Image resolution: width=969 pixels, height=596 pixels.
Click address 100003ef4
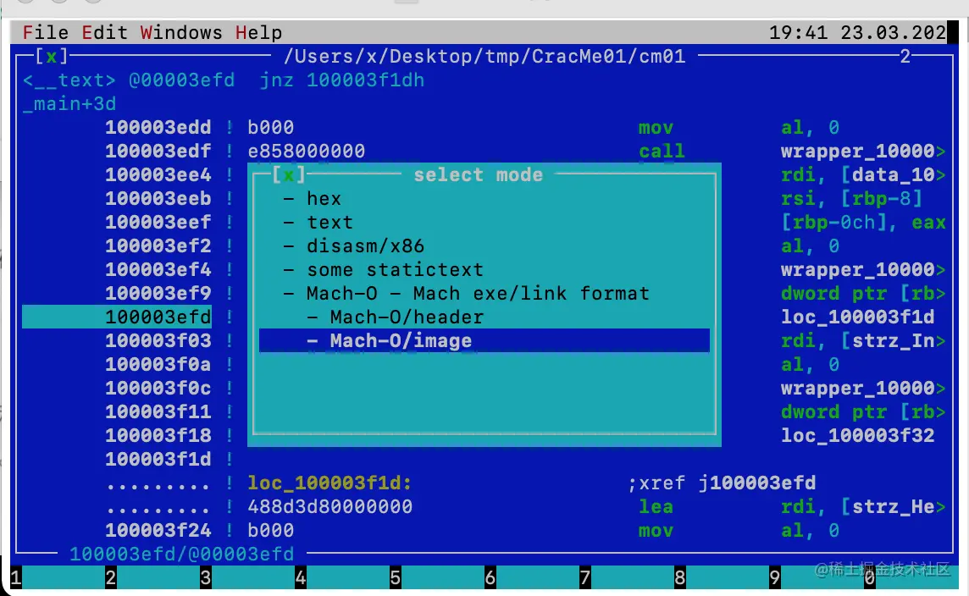click(158, 270)
